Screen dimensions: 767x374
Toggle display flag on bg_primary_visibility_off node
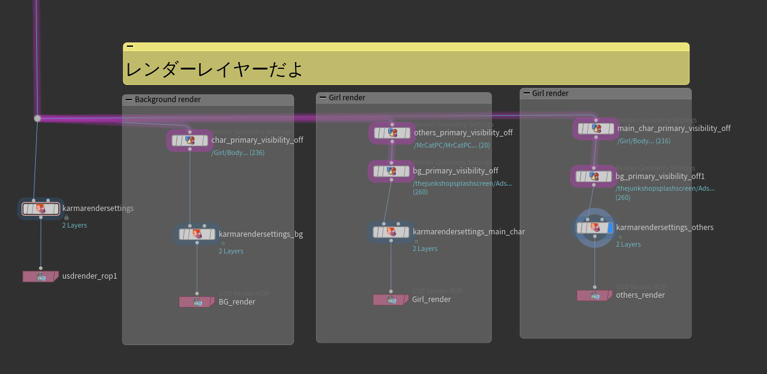click(406, 171)
